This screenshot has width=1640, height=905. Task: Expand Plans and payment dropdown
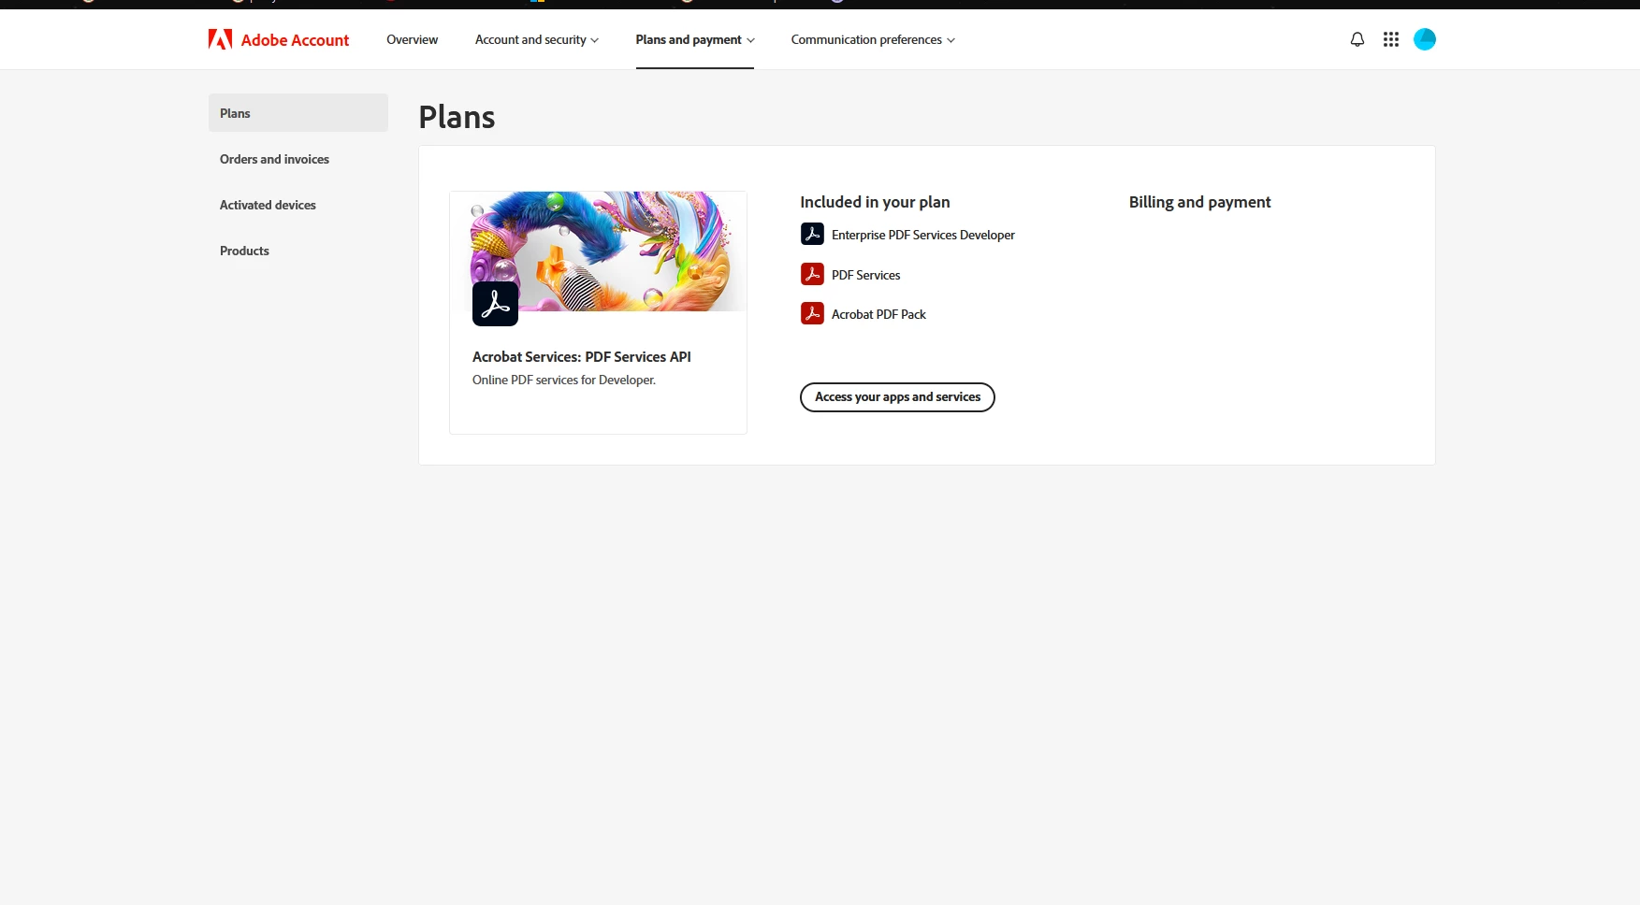coord(695,39)
